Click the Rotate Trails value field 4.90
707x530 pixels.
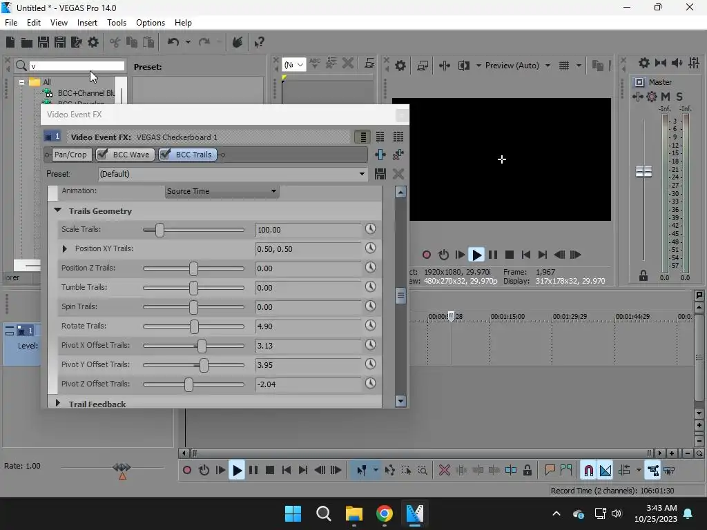tap(308, 326)
